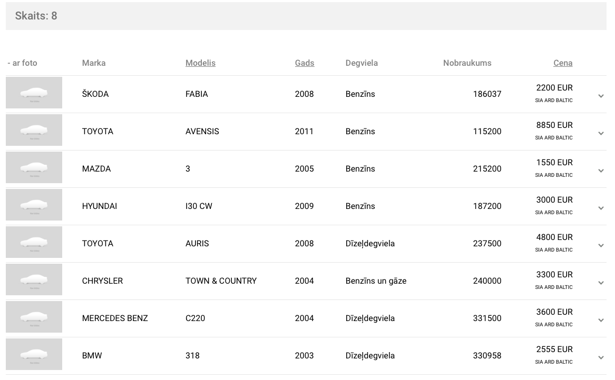Select the Marka column header
Screen dimensions: 615x380
pyautogui.click(x=94, y=63)
